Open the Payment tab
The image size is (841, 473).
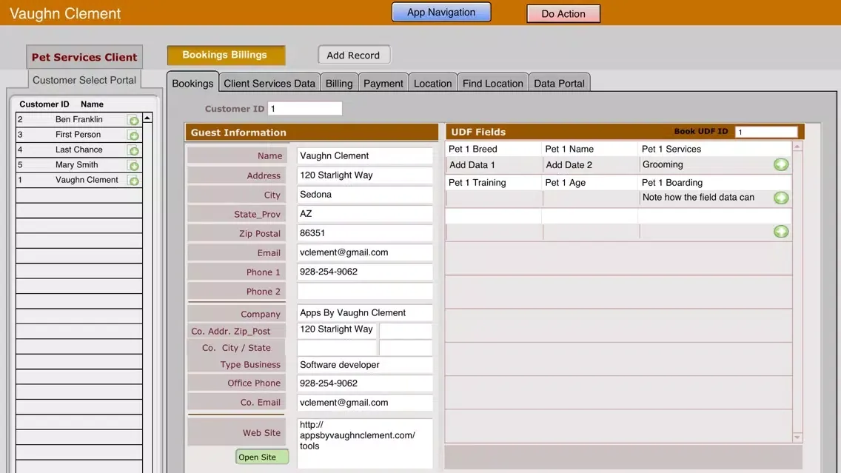click(x=383, y=83)
